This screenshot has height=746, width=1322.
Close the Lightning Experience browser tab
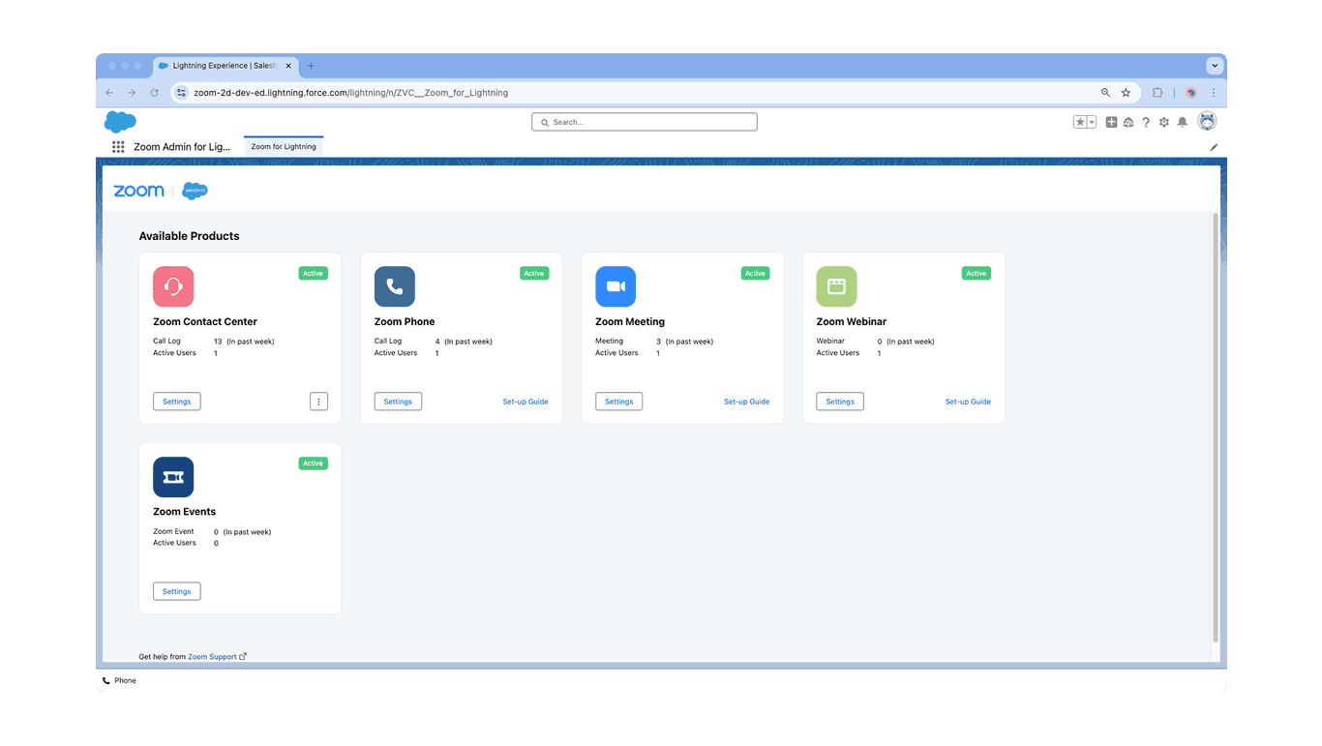288,66
